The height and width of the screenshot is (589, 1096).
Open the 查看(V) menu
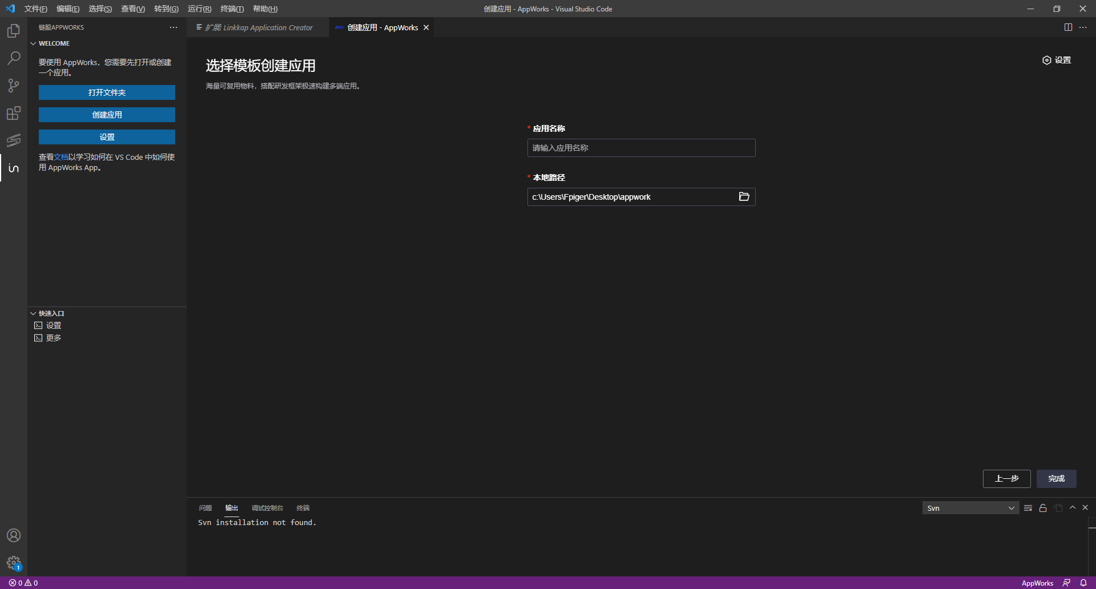[x=133, y=9]
